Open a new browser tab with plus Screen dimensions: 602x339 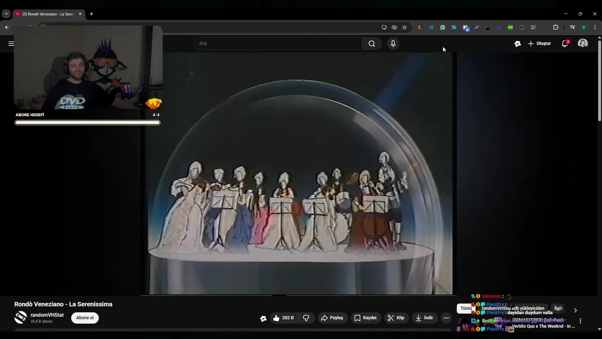coord(91,14)
